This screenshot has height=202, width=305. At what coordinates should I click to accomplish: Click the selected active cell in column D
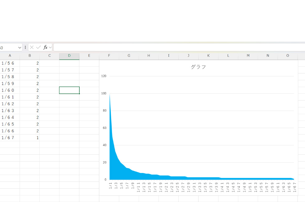[x=69, y=90]
